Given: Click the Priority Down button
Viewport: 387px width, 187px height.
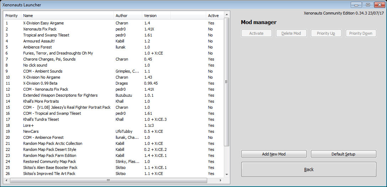Looking at the screenshot, I should click(x=361, y=33).
